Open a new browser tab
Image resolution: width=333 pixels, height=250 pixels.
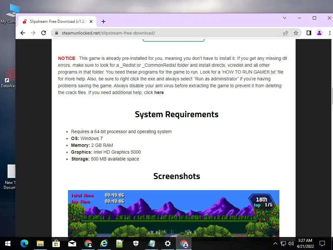(x=103, y=21)
